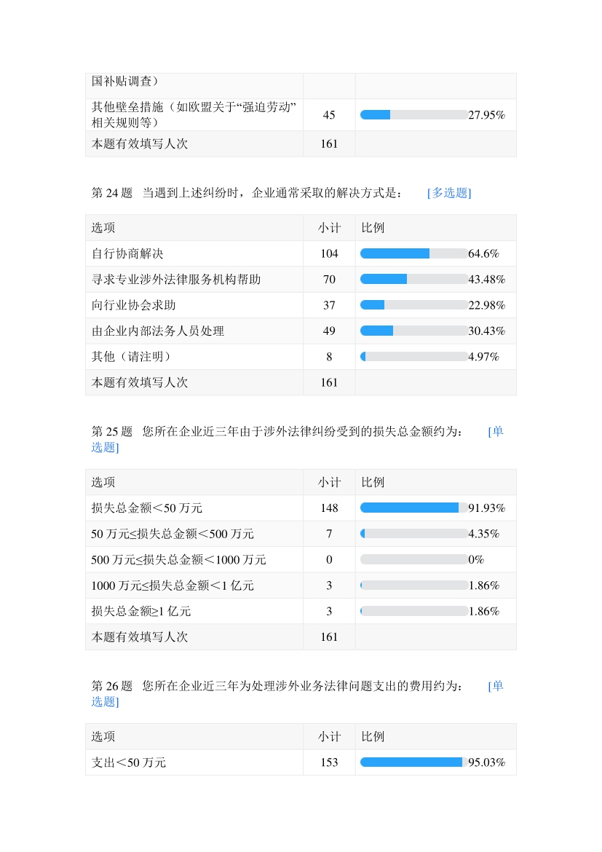Viewport: 602px width, 852px height.
Task: Click the [多选题] tag on question 24
Action: 448,193
